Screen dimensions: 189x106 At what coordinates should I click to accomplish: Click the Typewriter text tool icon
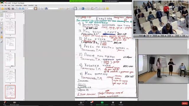(104, 8)
